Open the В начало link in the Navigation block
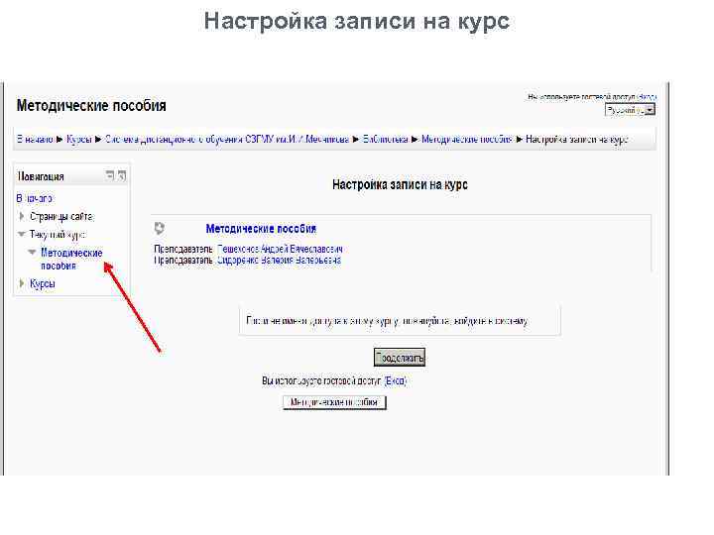This screenshot has height=535, width=714. click(x=34, y=198)
